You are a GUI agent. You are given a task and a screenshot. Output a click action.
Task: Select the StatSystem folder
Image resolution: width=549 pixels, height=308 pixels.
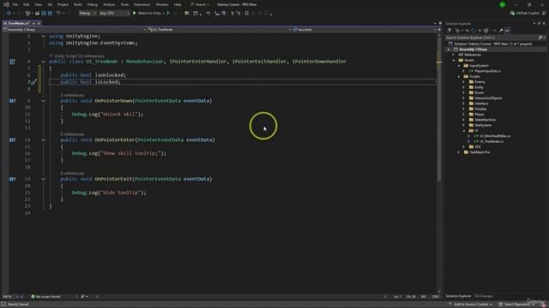483,126
